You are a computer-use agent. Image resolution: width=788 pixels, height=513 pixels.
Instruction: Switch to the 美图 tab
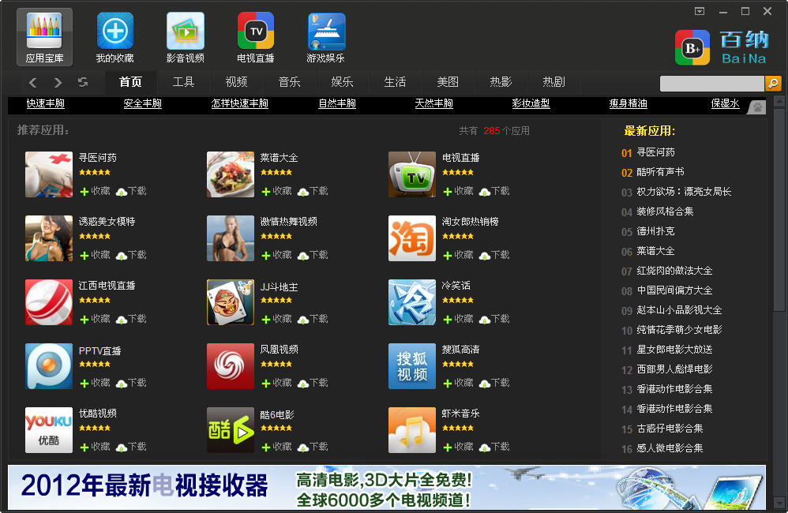448,82
